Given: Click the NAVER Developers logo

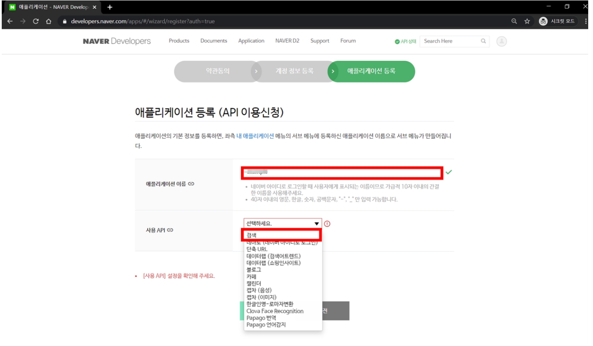Looking at the screenshot, I should pos(117,41).
